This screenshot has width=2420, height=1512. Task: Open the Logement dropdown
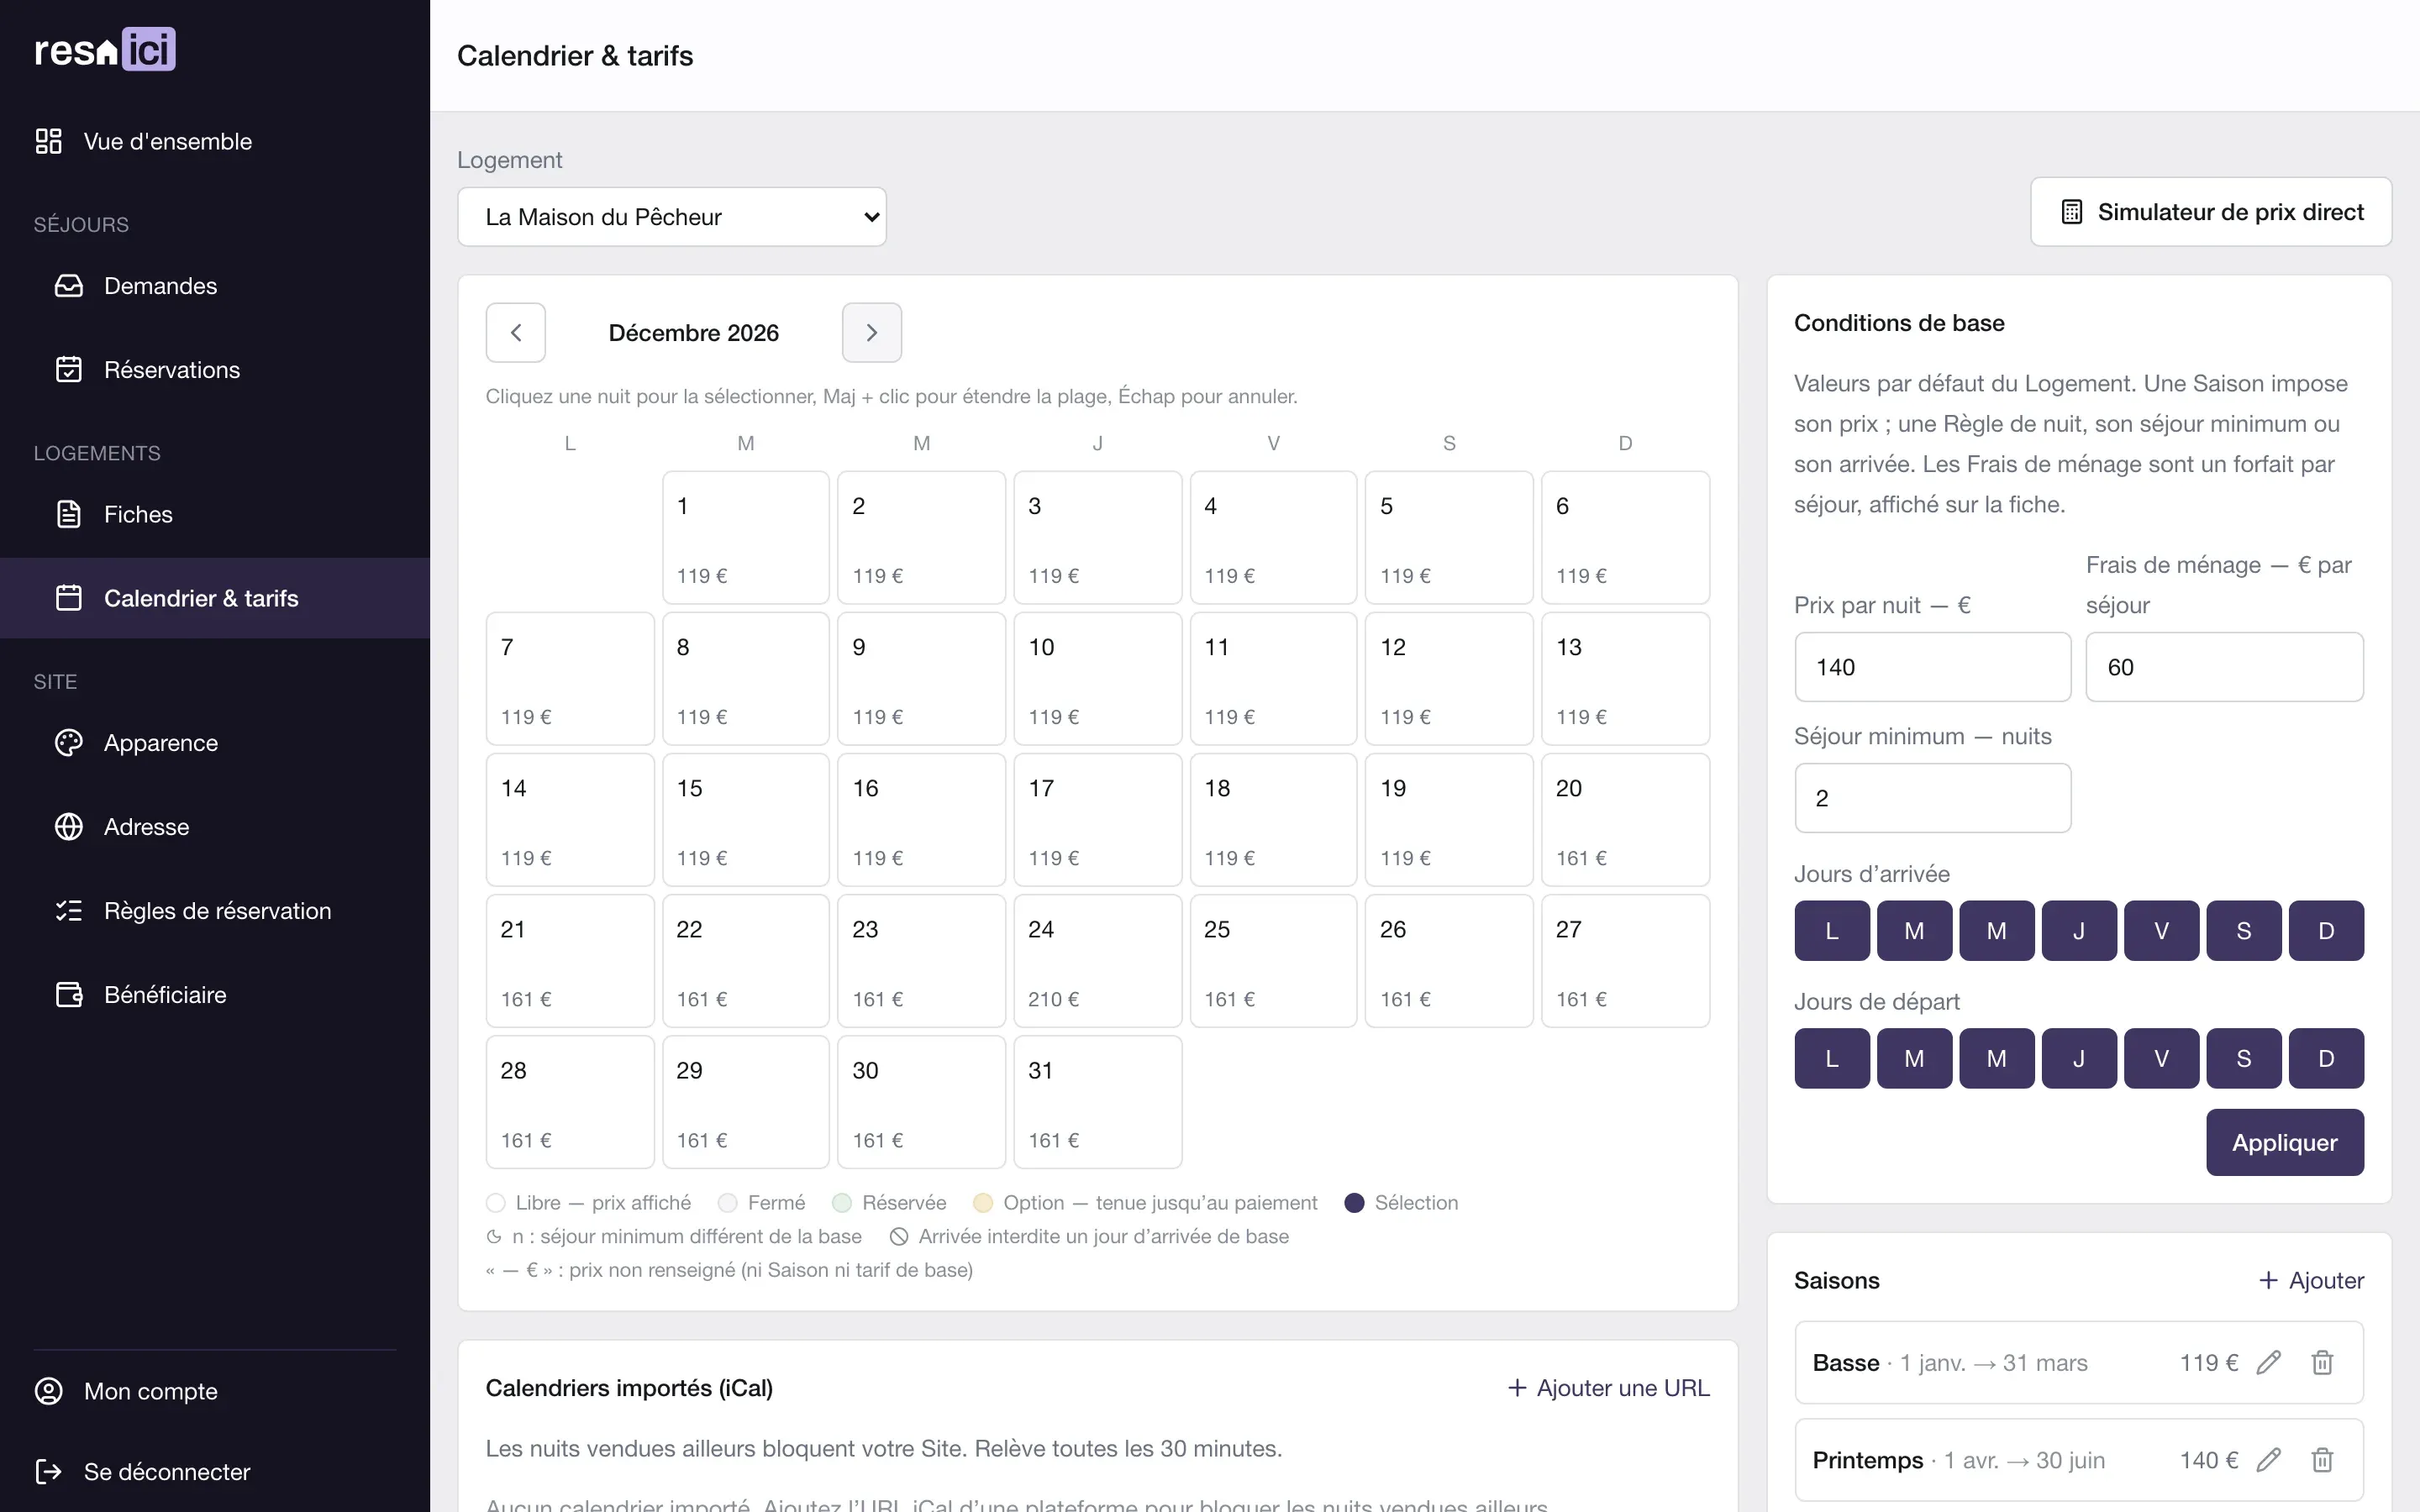click(x=672, y=217)
